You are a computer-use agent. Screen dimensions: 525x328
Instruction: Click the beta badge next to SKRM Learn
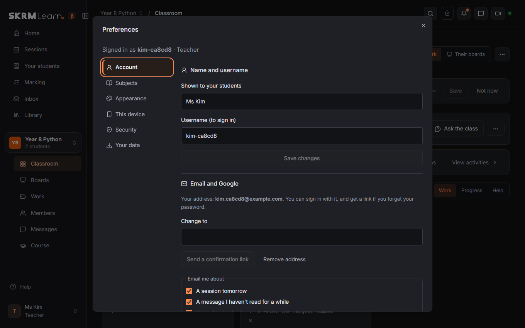point(72,16)
